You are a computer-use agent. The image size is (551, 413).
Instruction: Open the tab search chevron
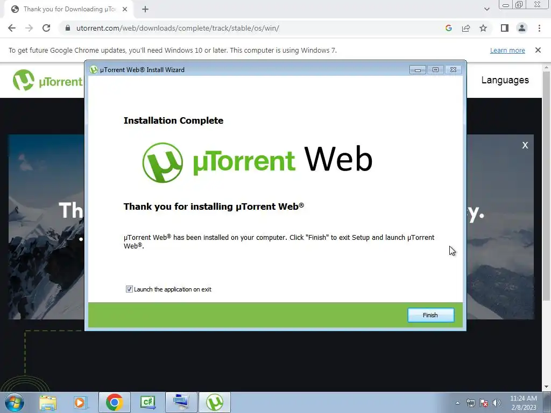point(486,9)
